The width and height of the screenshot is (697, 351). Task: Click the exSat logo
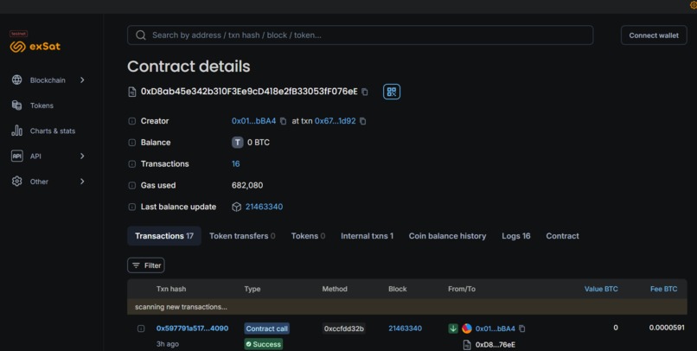(x=35, y=46)
